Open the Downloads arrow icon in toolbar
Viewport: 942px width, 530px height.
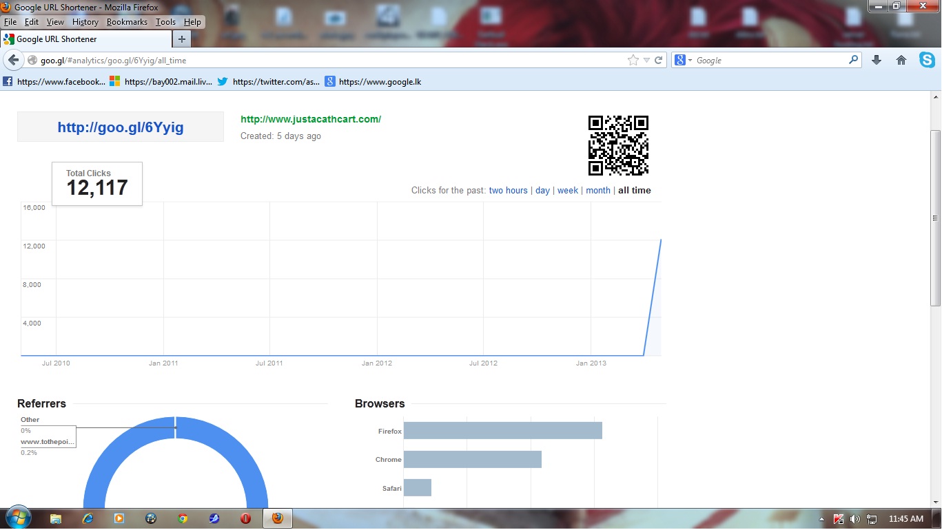click(877, 61)
